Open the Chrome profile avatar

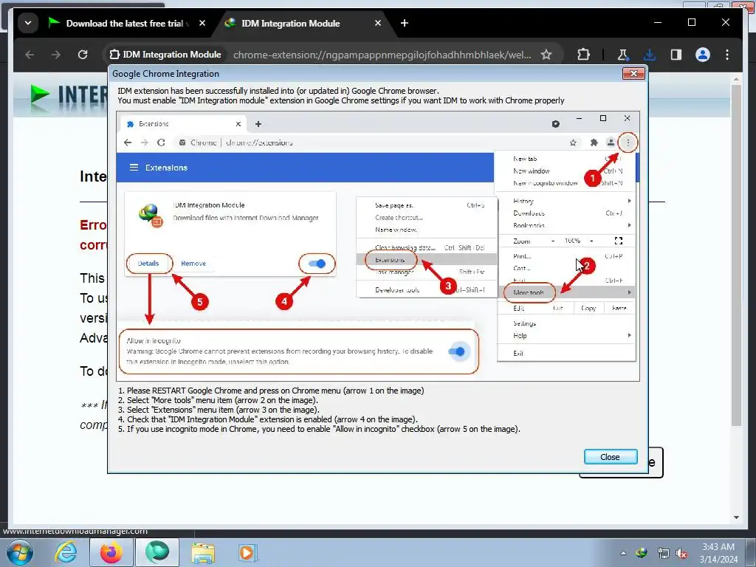click(703, 55)
